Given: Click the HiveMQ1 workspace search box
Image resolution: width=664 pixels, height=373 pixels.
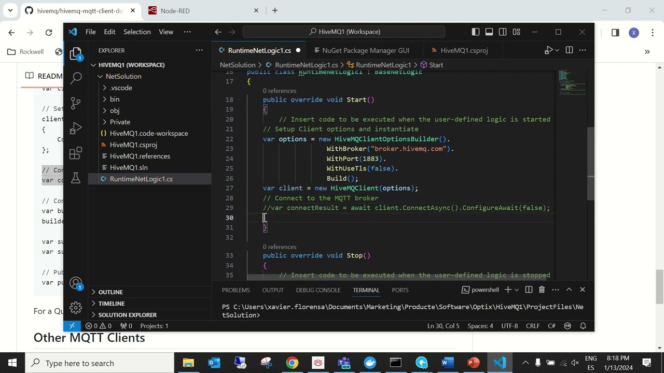Looking at the screenshot, I should coord(344,32).
